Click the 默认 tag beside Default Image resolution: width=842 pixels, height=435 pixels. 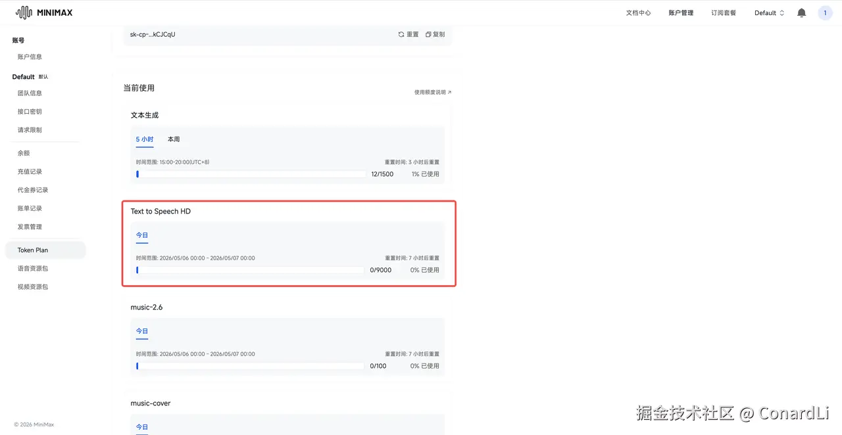click(x=43, y=77)
